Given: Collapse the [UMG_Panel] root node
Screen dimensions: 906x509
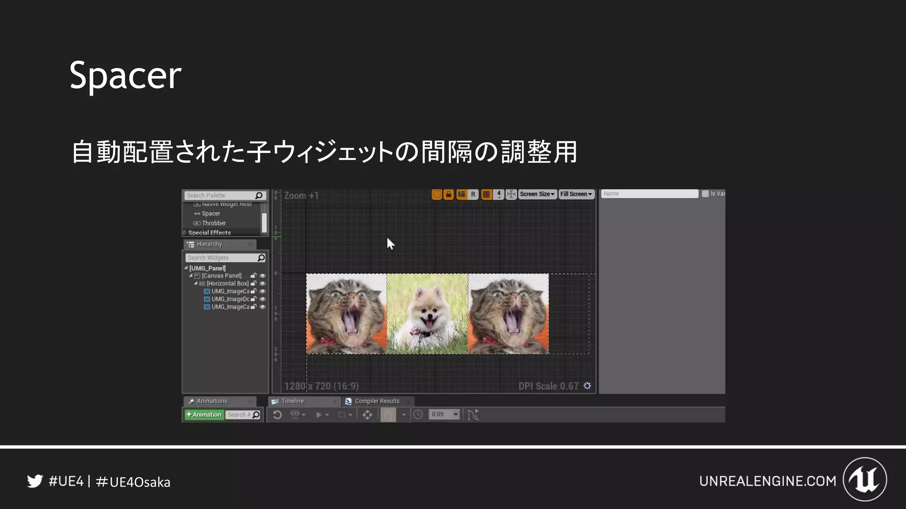Looking at the screenshot, I should tap(186, 268).
